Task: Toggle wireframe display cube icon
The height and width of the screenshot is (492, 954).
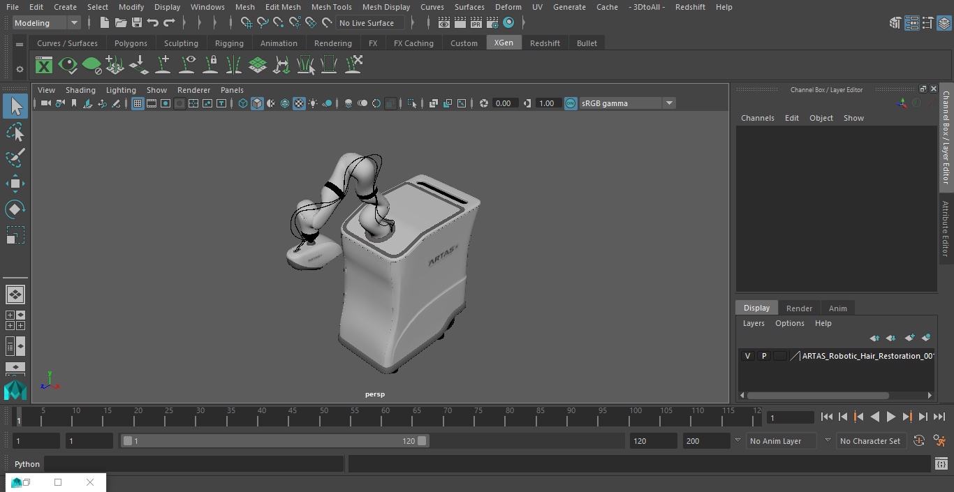Action: coord(243,103)
